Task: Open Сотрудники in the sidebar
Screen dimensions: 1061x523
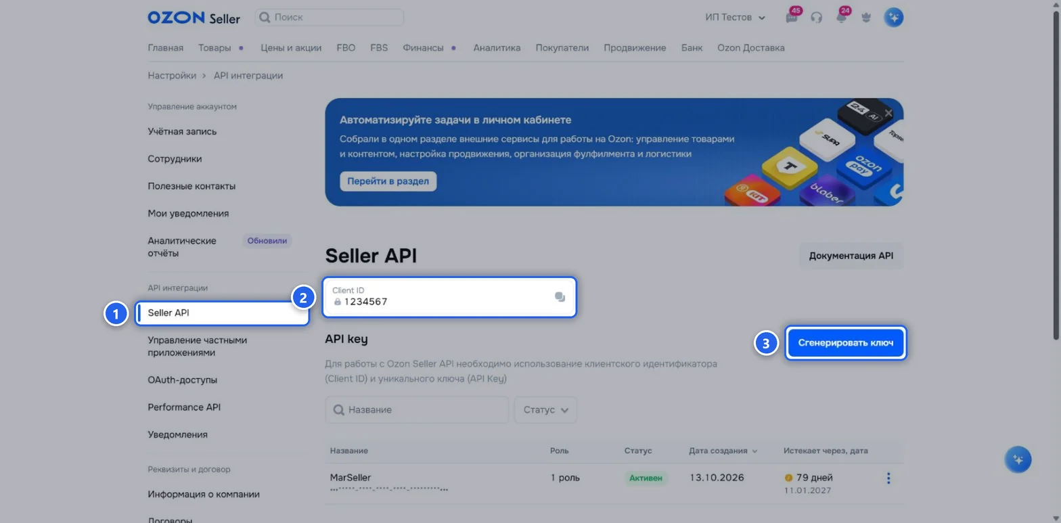Action: click(175, 159)
